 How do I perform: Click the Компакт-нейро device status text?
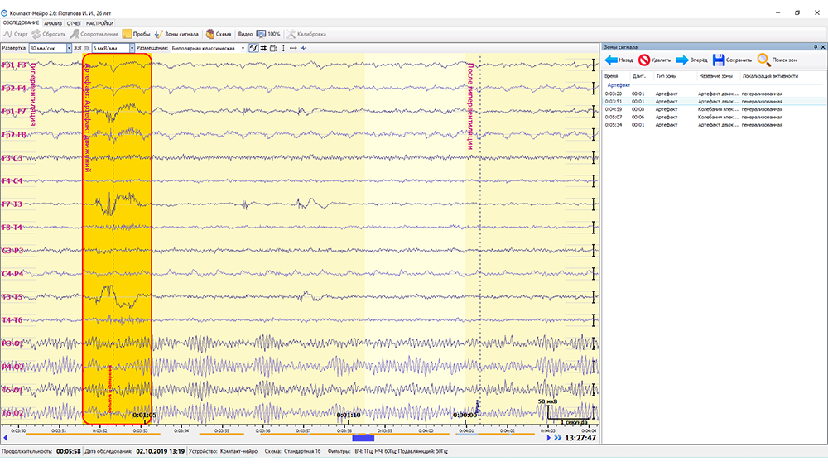[238, 451]
